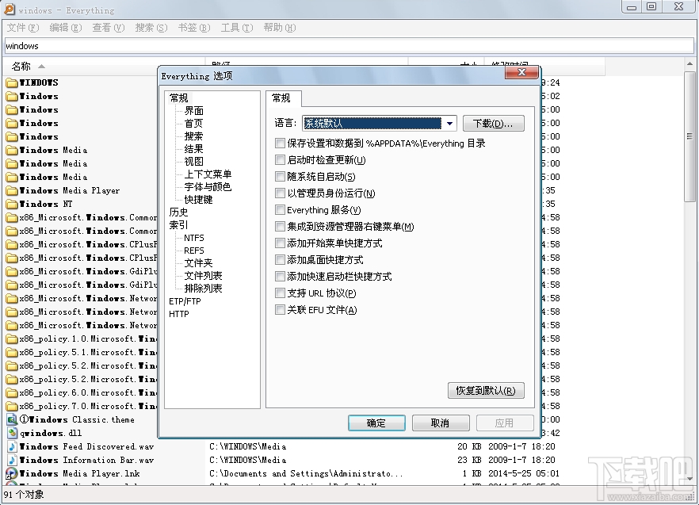
Task: Click the Windows Information Bar.wav audio icon
Action: click(x=12, y=460)
